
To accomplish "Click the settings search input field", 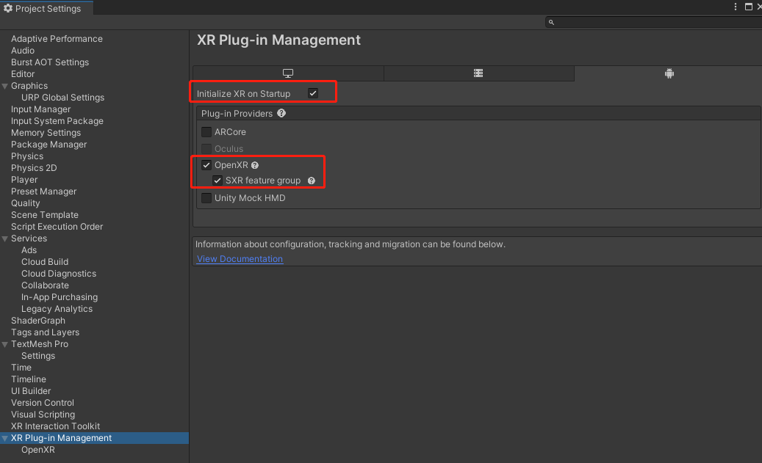I will click(x=654, y=22).
